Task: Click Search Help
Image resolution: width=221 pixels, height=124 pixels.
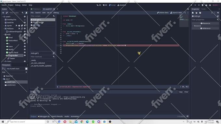Action: [x=176, y=13]
